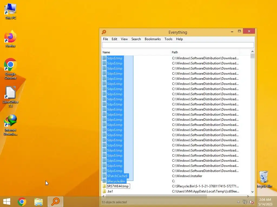
Task: Open the This PC desktop icon
Action: click(11, 11)
